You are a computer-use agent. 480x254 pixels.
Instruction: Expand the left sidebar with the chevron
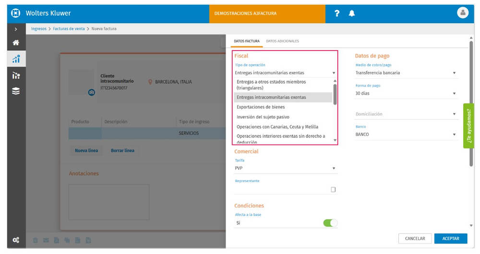(16, 29)
